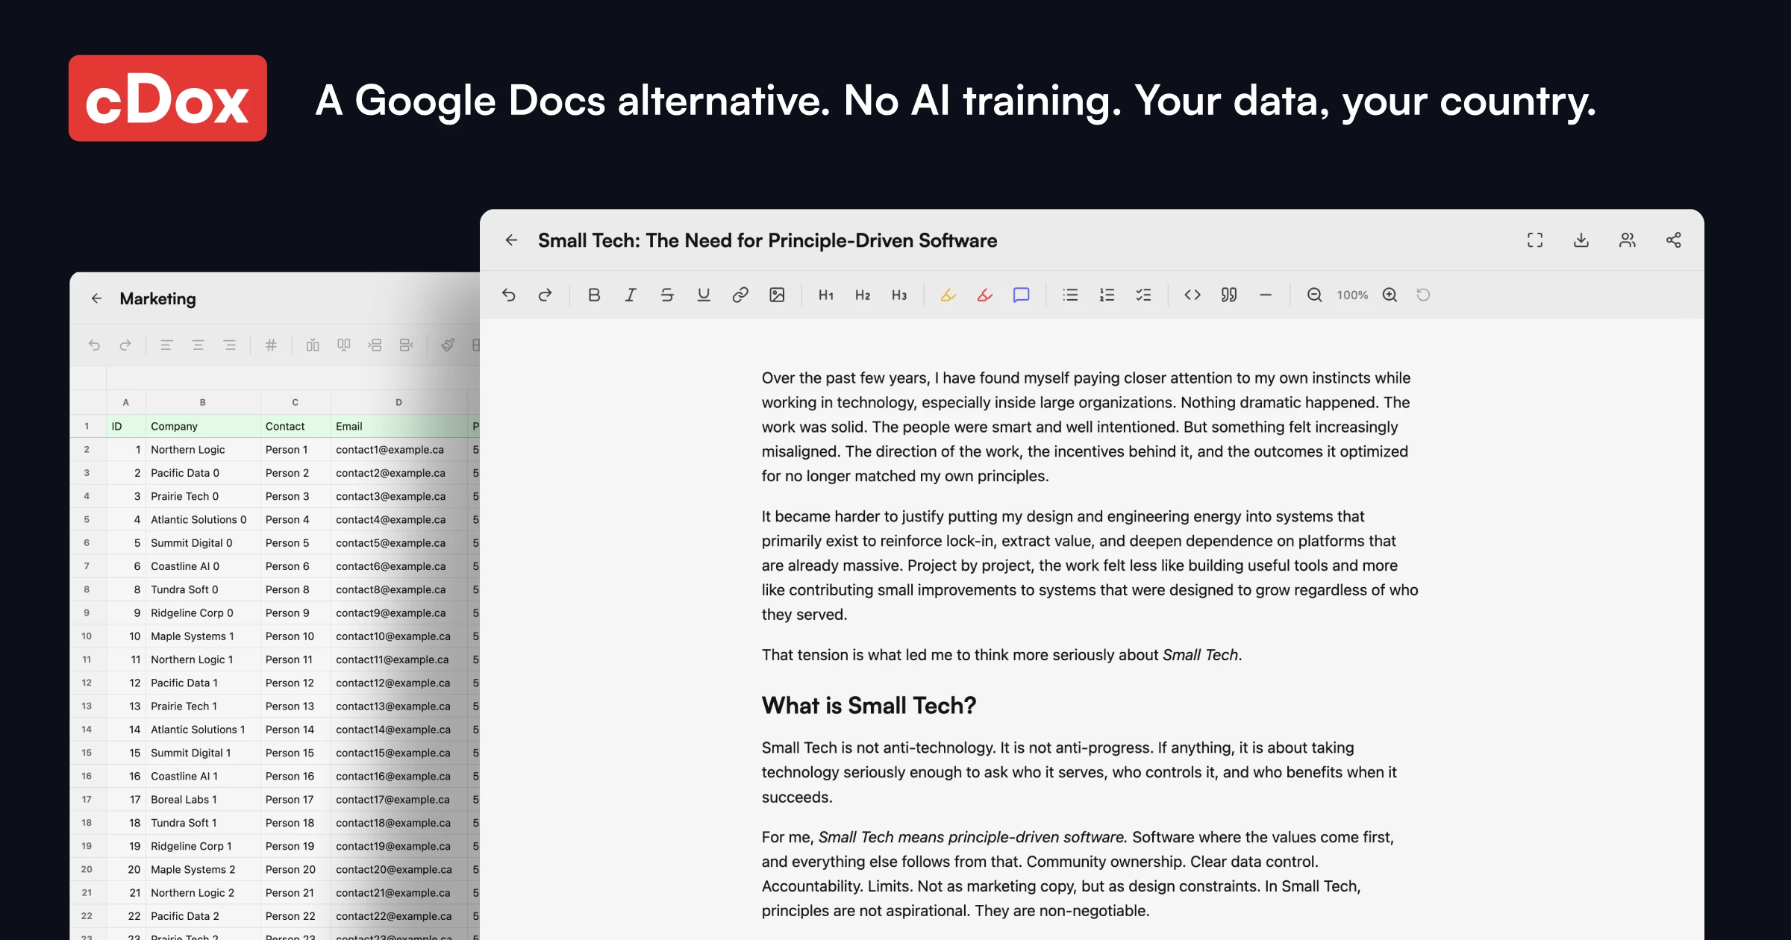Select the "Email" header cell
This screenshot has width=1791, height=940.
pos(398,426)
